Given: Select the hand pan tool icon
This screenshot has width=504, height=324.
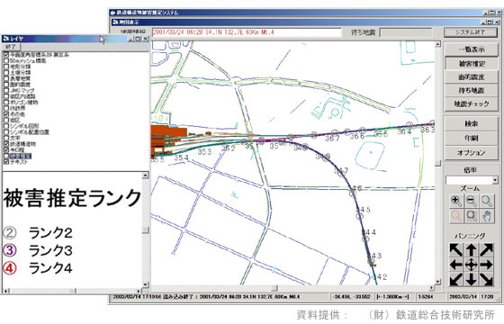Looking at the screenshot, I should 487,216.
